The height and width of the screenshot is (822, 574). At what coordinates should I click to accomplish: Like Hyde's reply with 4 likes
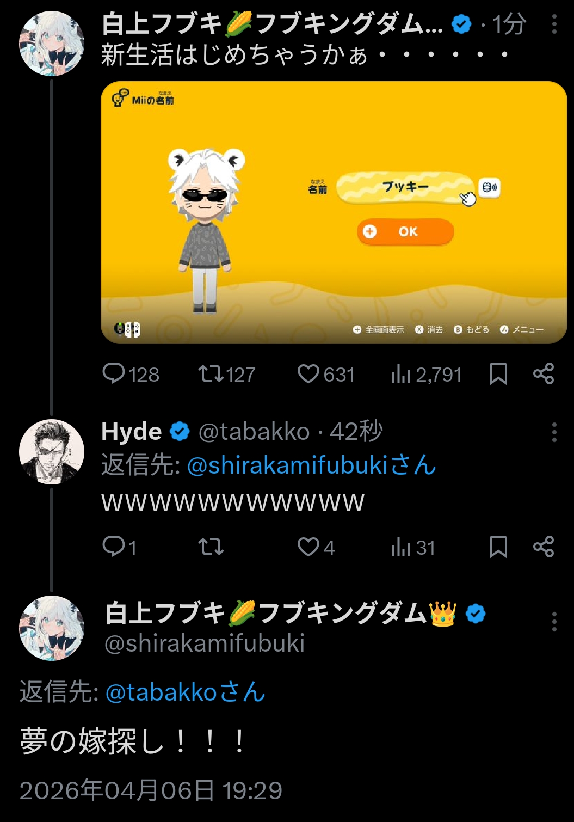308,547
